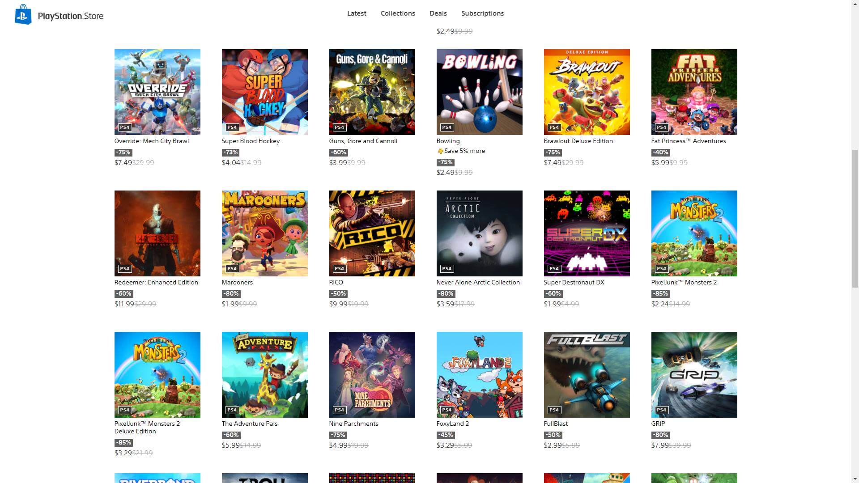Image resolution: width=859 pixels, height=483 pixels.
Task: Click the PS4 badge on RICO cover
Action: point(339,269)
